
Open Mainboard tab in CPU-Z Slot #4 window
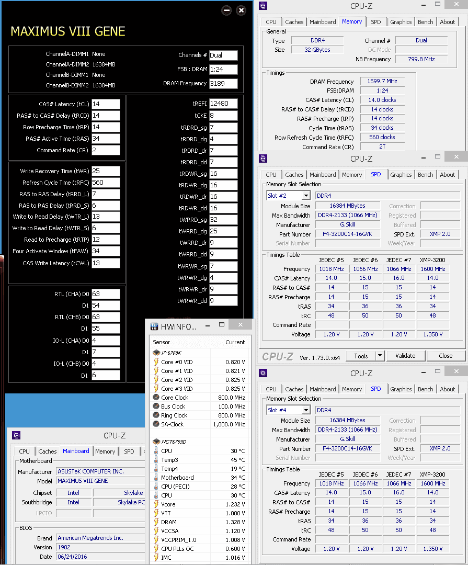click(x=323, y=389)
